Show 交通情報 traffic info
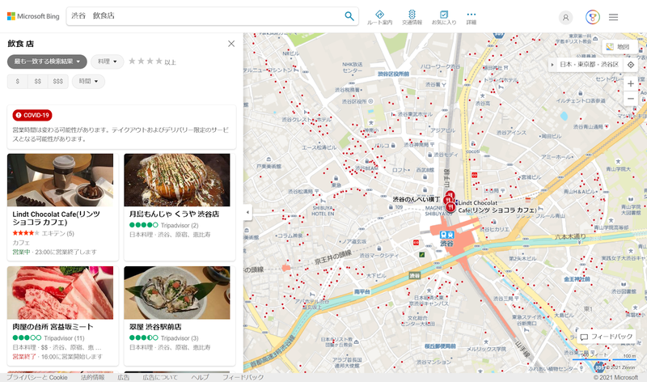Screen dimensions: 647x382 click(x=412, y=18)
